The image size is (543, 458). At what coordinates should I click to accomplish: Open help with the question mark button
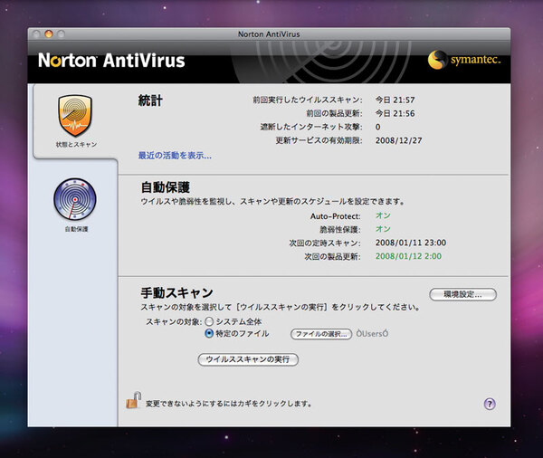point(490,404)
